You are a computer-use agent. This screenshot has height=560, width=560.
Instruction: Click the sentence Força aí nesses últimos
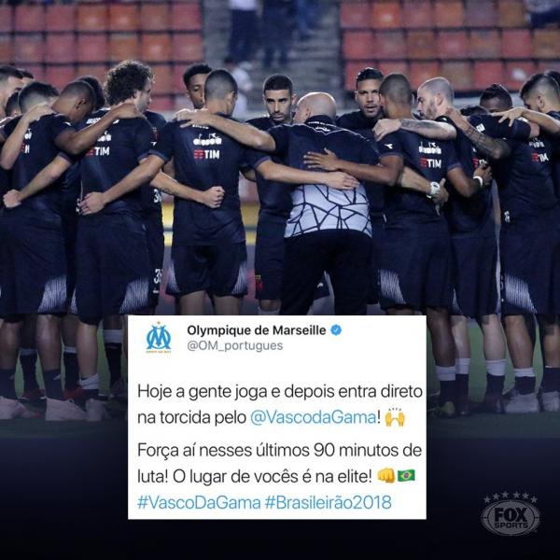point(280,463)
